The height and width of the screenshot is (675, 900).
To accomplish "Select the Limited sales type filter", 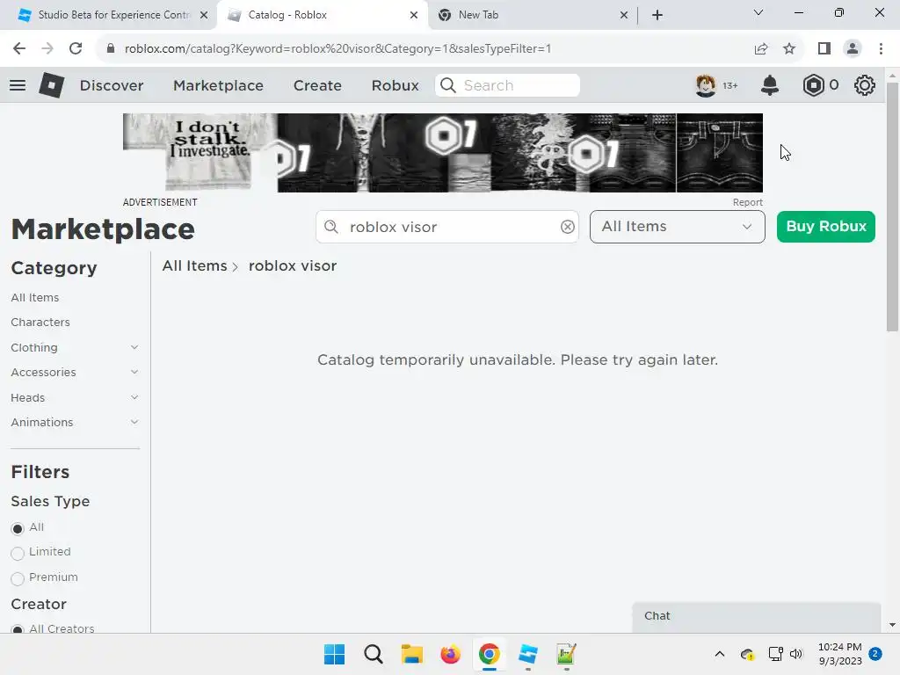I will point(18,553).
